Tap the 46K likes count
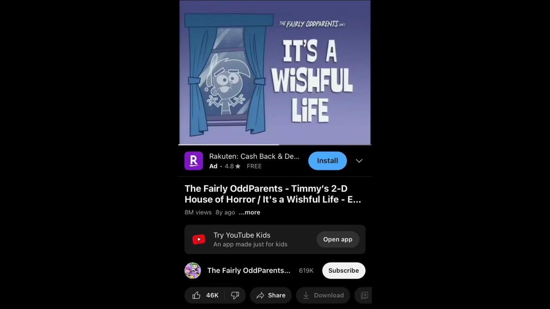 click(x=212, y=295)
